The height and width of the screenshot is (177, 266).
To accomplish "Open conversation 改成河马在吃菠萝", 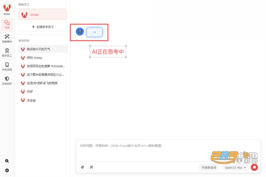I will pyautogui.click(x=43, y=66).
